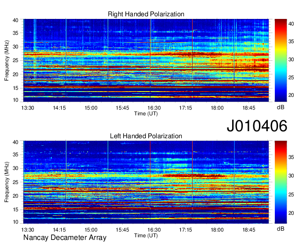
Task: Click the 35 MHz frequency tick on Left Handed plot
Action: [15, 155]
